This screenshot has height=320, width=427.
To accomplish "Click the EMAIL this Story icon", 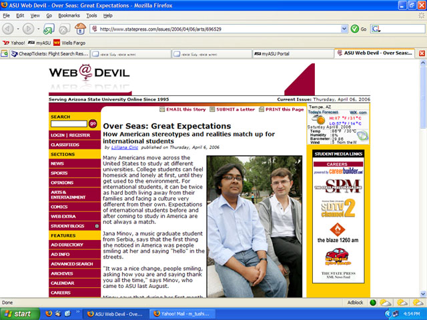I will (162, 109).
